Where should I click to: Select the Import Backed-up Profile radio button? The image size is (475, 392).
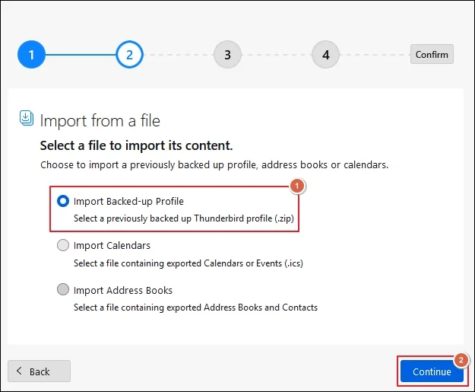(x=63, y=201)
